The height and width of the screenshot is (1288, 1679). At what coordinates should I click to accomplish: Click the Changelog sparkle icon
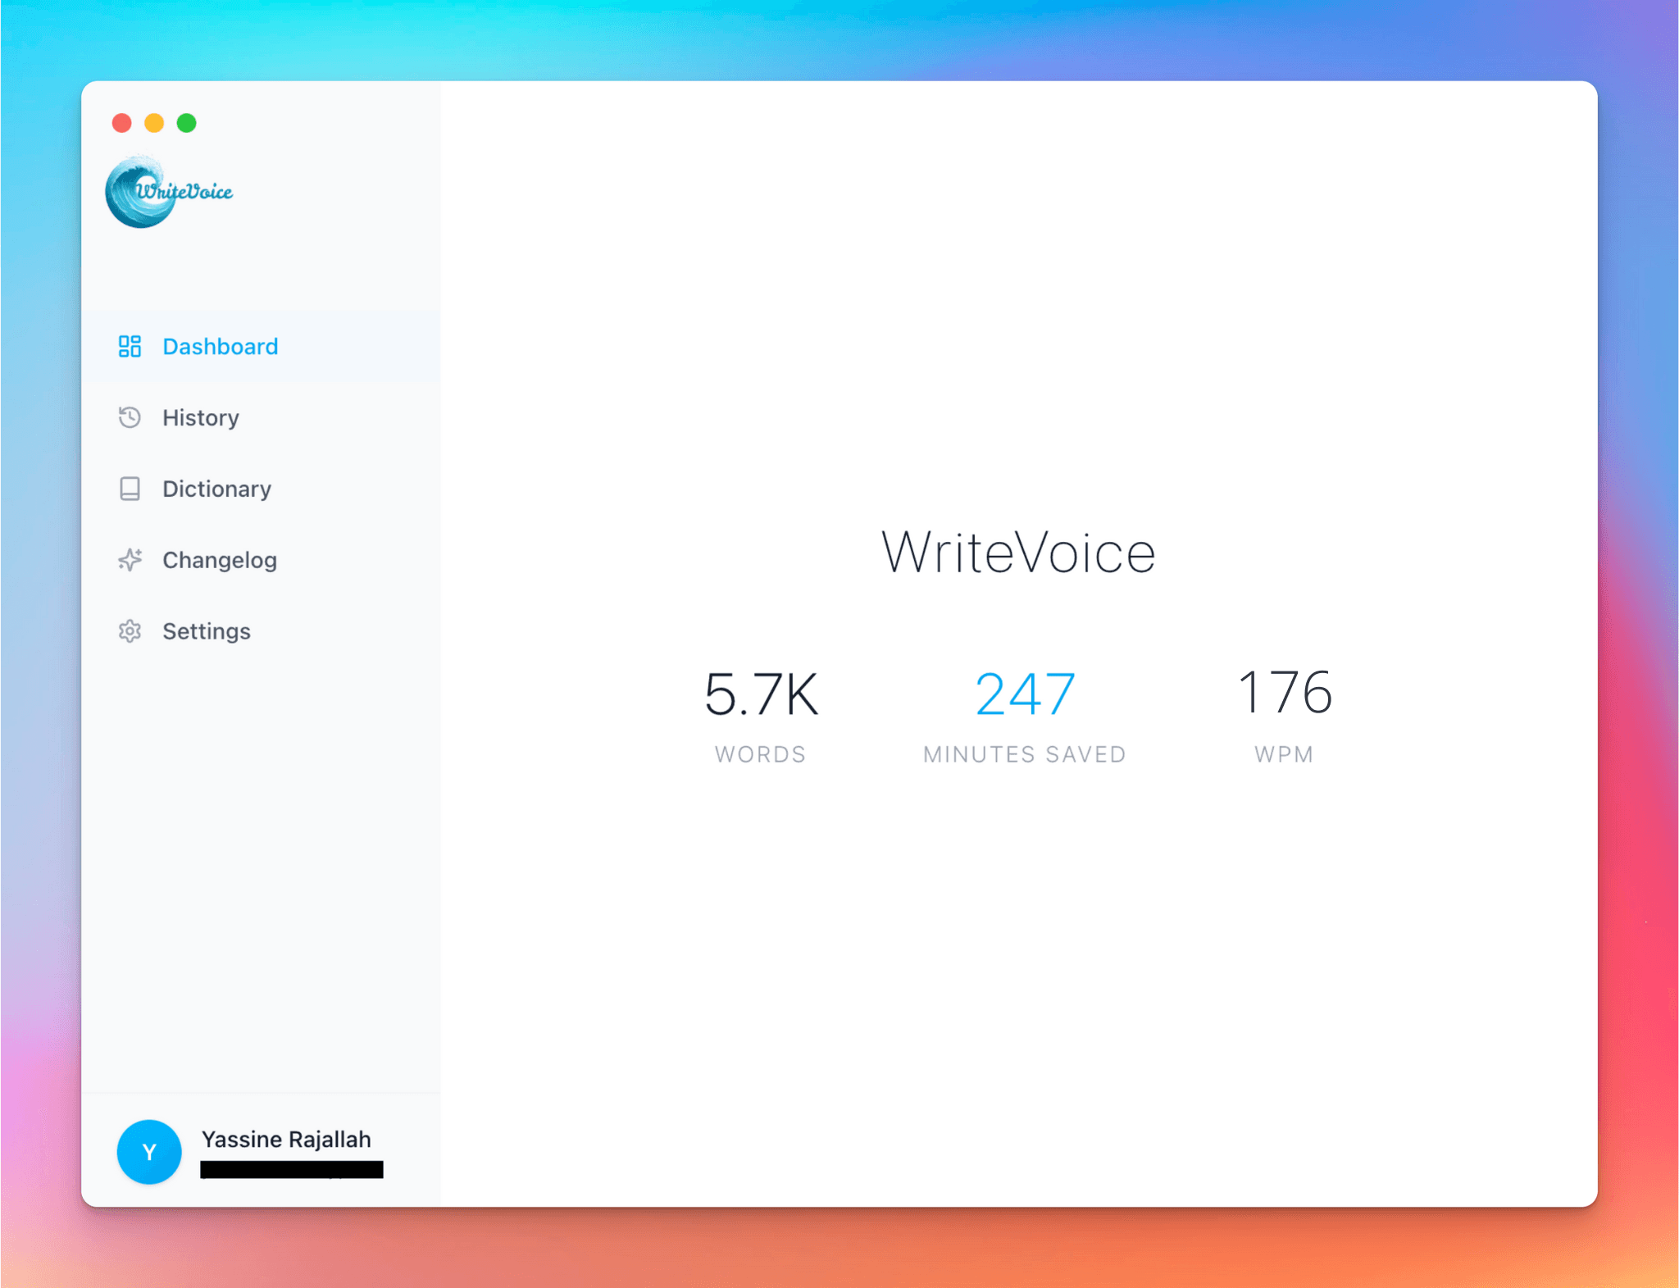pyautogui.click(x=130, y=560)
